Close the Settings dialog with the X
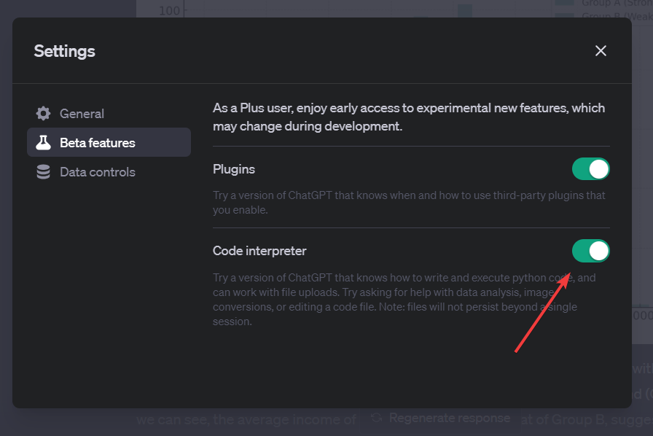The width and height of the screenshot is (653, 436). pyautogui.click(x=601, y=51)
